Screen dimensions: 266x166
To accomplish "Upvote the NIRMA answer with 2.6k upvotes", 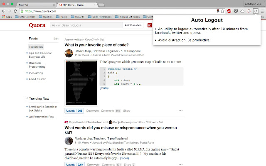I will coord(74,164).
